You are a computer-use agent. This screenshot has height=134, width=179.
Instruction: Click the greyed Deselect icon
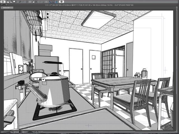point(40,2)
